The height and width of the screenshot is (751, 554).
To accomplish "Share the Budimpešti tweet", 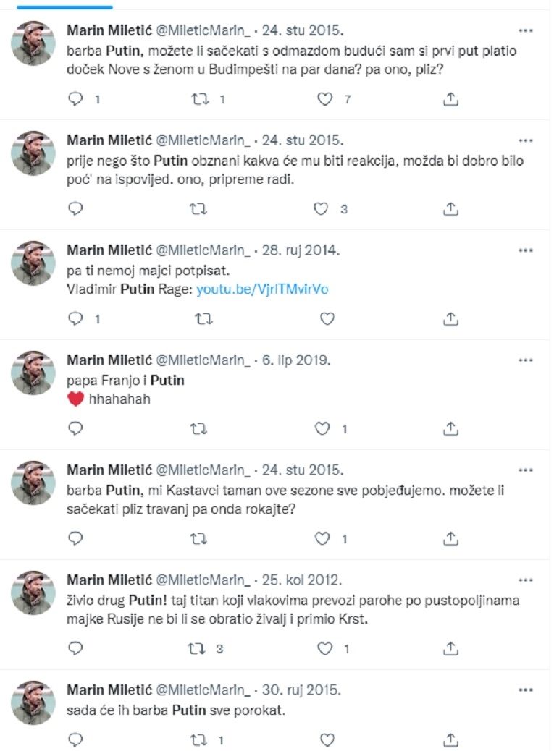I will coord(450,99).
